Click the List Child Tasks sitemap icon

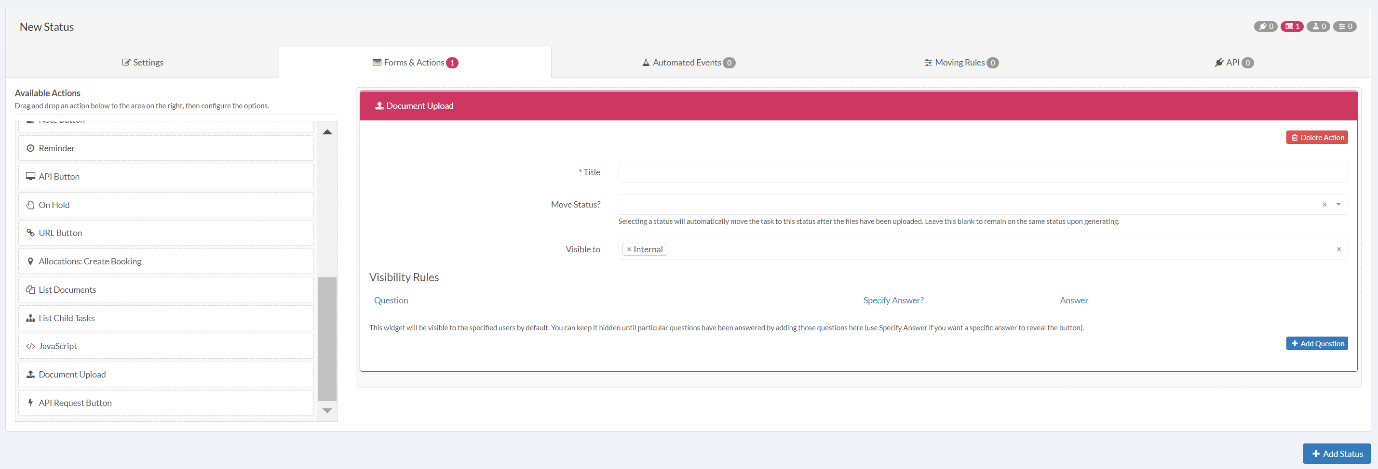pos(30,318)
